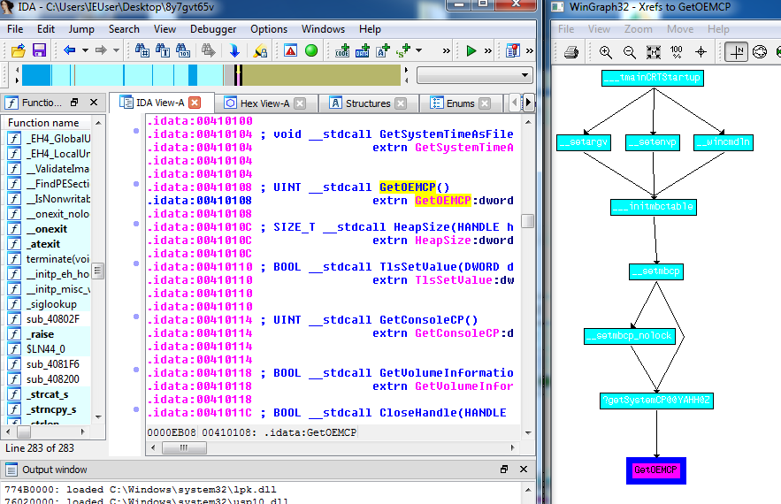Click the __setmbcp_nolock graph node
This screenshot has height=504, width=781.
click(x=630, y=336)
